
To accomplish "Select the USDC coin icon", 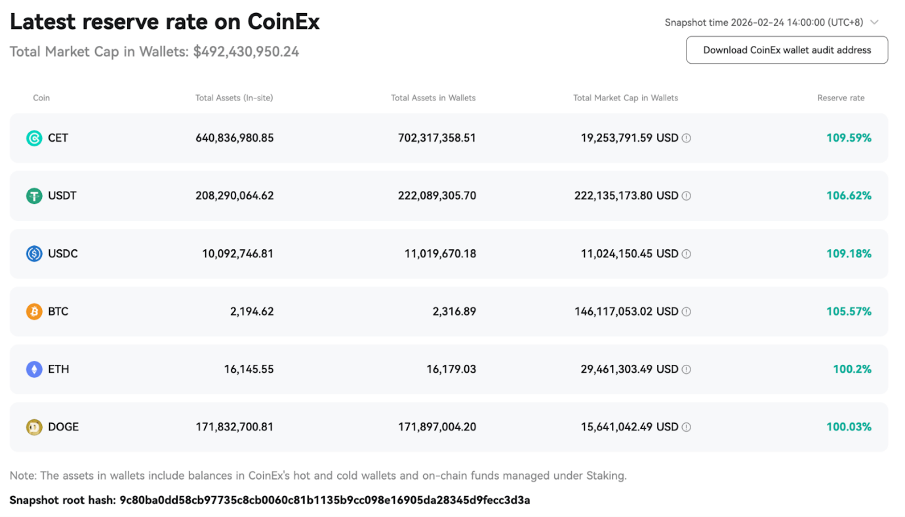I will pyautogui.click(x=33, y=253).
